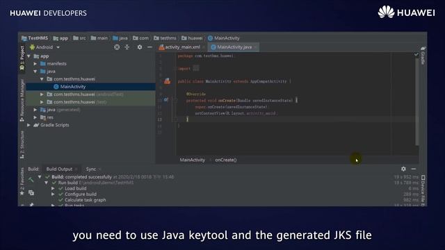Screen dimensions: 445x250
Task: Expand the res folder
Action: coord(35,117)
